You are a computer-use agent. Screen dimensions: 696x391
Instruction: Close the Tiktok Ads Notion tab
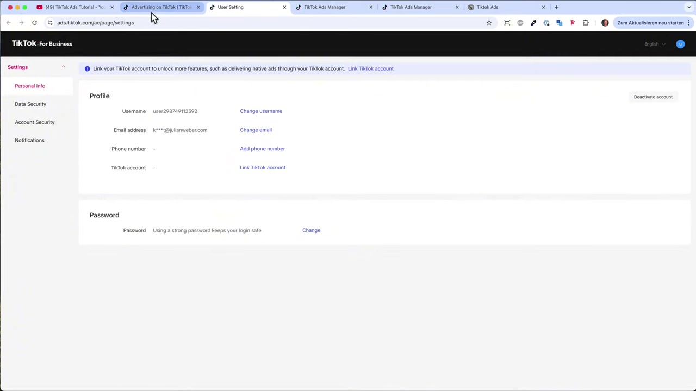pyautogui.click(x=543, y=7)
